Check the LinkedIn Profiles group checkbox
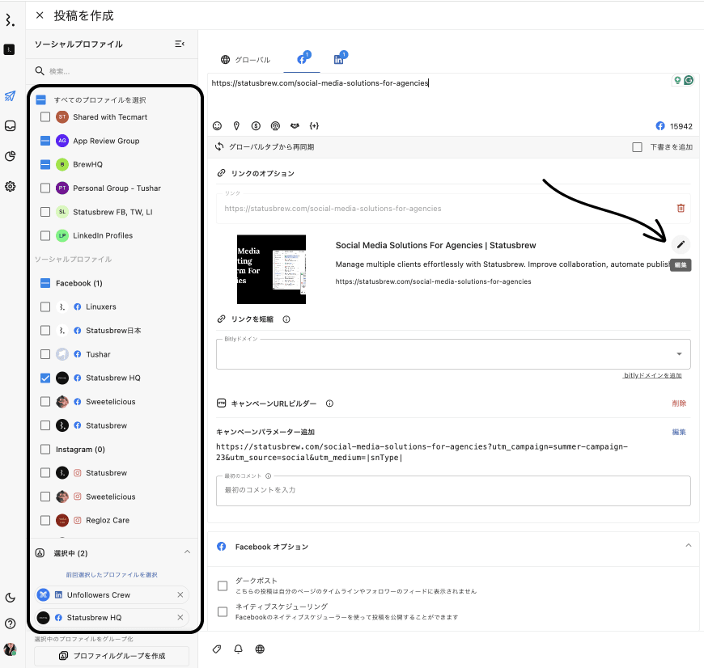 [45, 235]
